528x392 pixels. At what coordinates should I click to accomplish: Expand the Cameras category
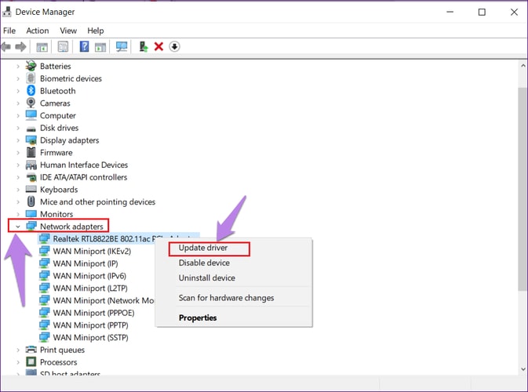(18, 103)
